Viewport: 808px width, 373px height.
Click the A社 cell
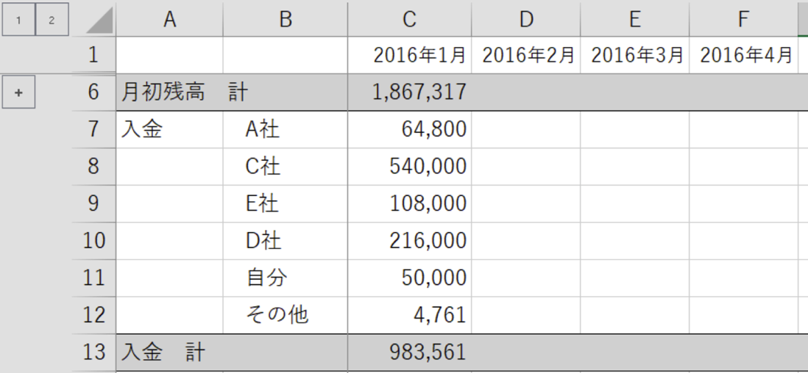[x=285, y=130]
